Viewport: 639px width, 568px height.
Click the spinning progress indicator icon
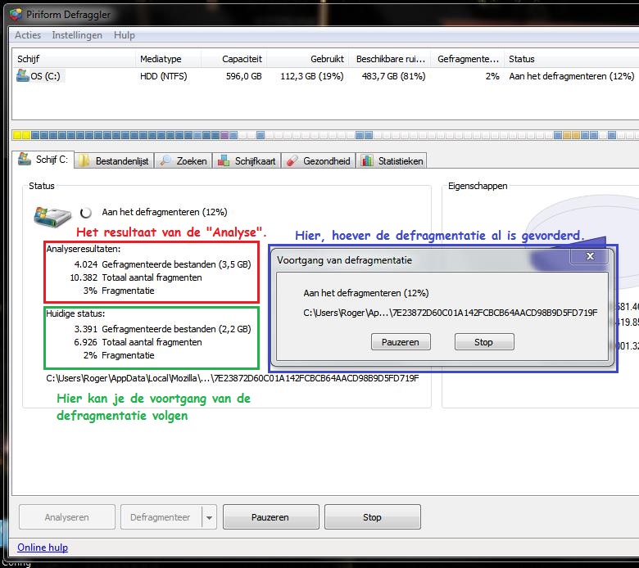point(85,212)
